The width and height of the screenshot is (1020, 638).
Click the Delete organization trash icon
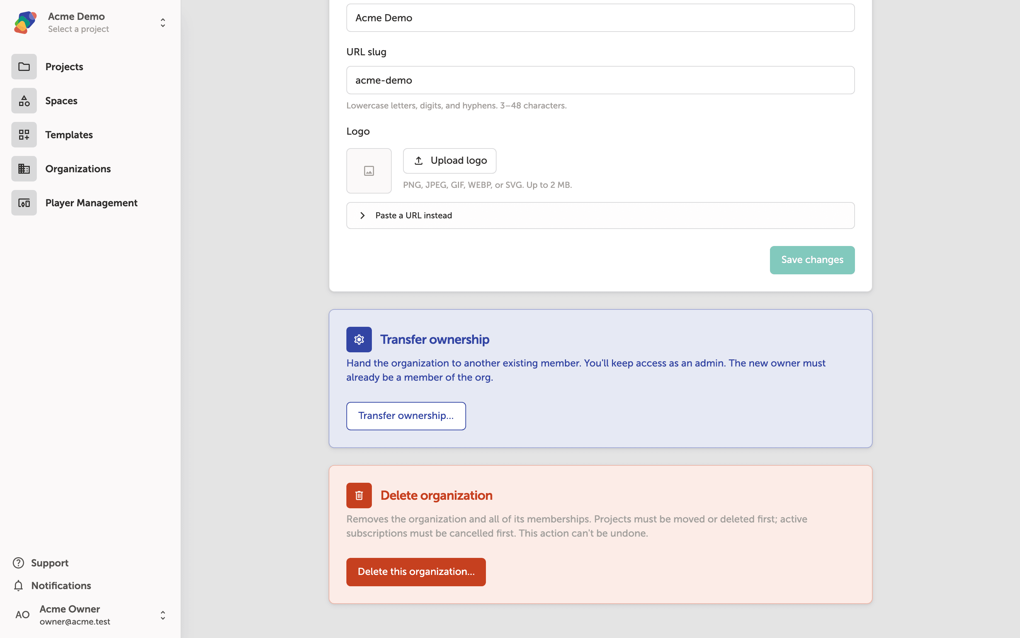click(x=359, y=496)
